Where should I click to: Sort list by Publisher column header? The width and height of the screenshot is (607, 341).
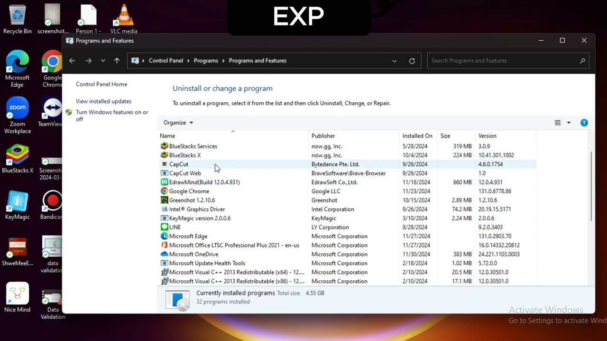[354, 136]
